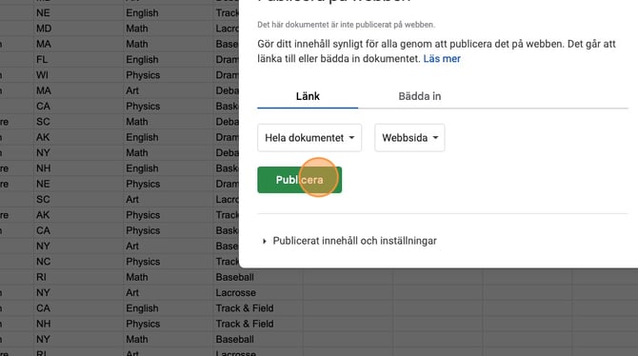Click the Math cell in the MD row
Viewport: 638px width, 356px height.
tap(169, 29)
